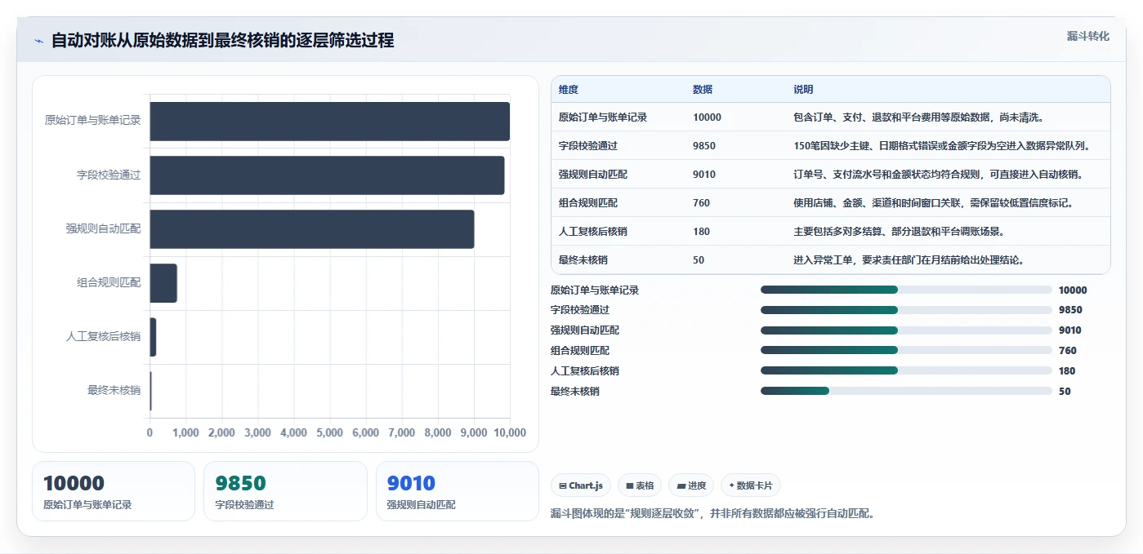Click the 10000 value in the table
This screenshot has width=1143, height=554.
click(x=707, y=117)
